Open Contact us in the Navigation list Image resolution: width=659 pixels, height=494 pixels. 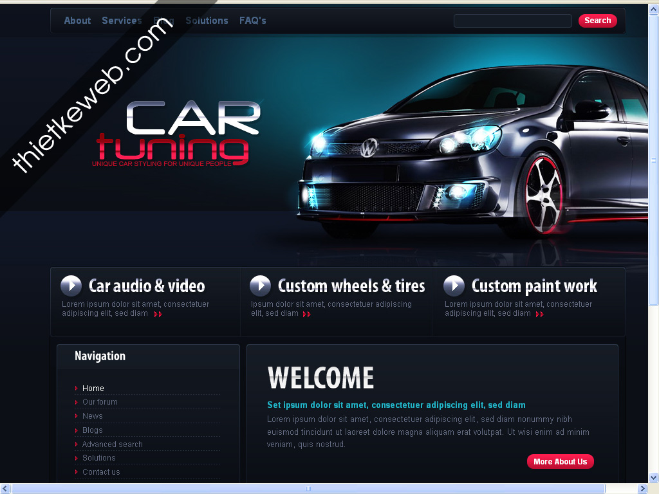pyautogui.click(x=101, y=471)
